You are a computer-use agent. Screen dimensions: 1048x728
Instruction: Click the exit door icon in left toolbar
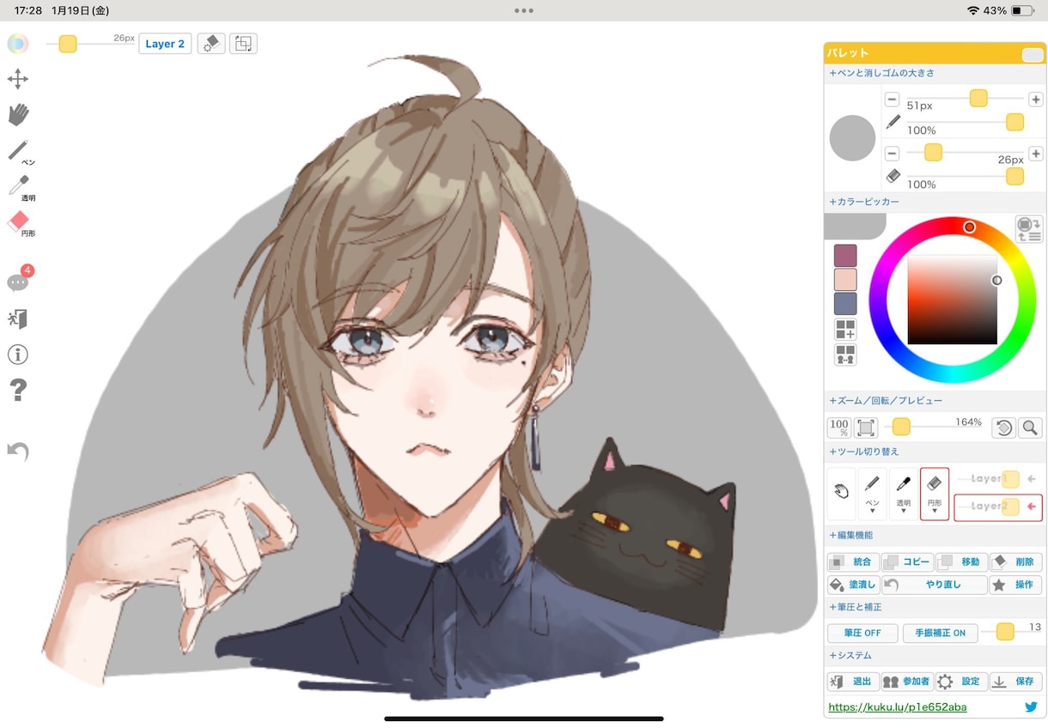[18, 319]
